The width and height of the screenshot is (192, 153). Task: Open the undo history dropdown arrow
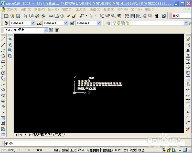87,16
